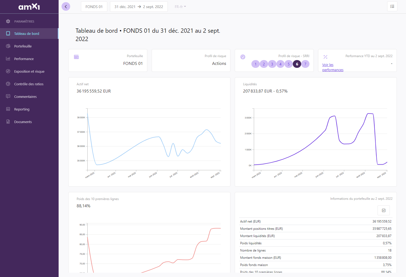Click the Liquidités value 207 833,87 EUR
Screen dimensions: 406x277
pos(265,91)
